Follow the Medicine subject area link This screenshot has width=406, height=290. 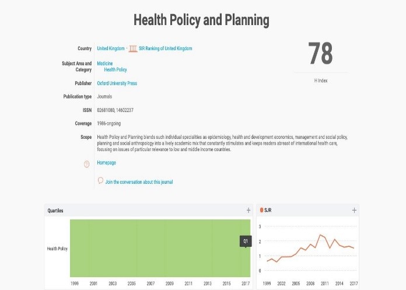click(105, 63)
